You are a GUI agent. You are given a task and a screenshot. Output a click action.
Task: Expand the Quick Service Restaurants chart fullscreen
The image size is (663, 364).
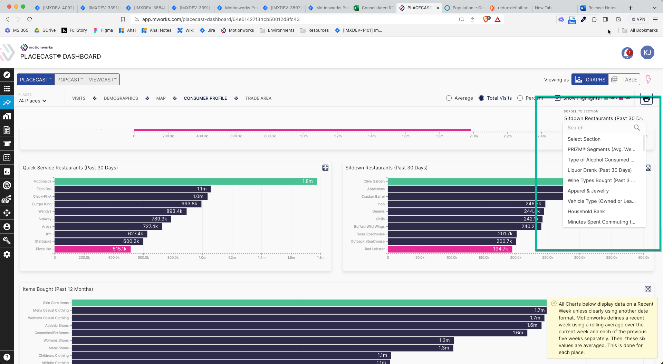[325, 168]
